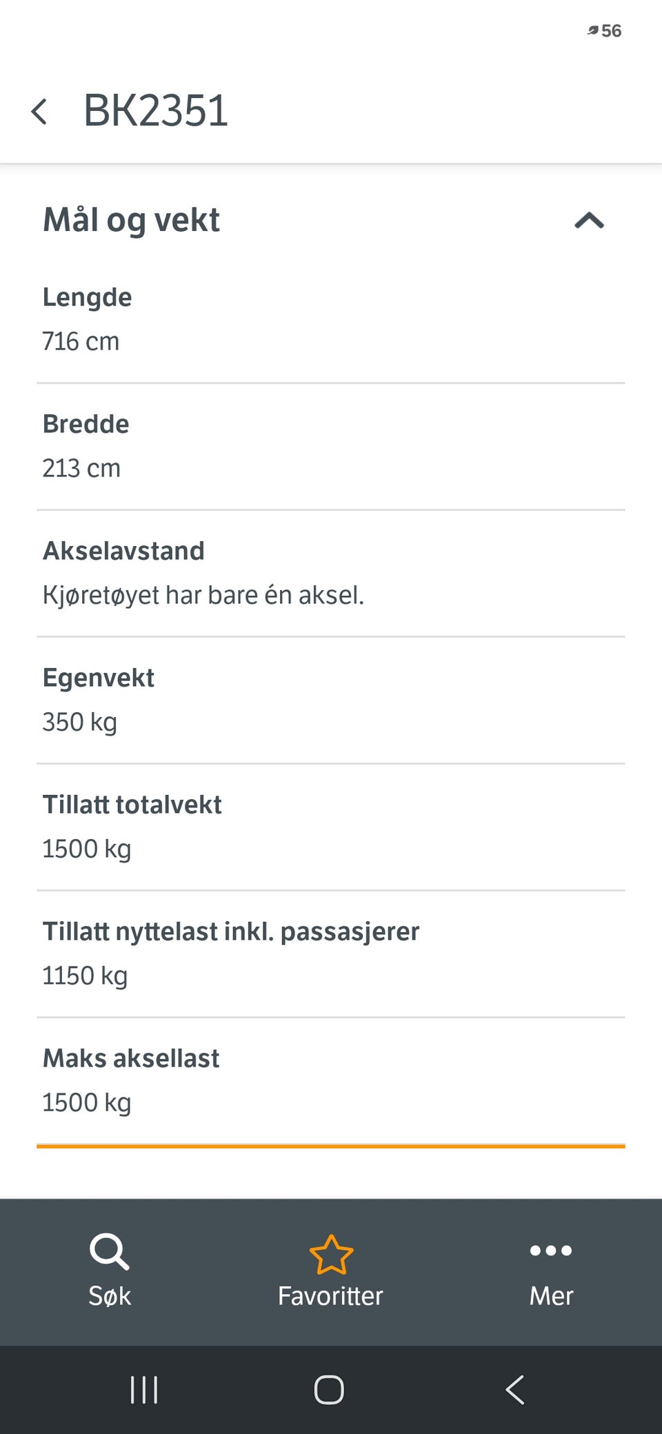Screen dimensions: 662x1434
Task: Select the Lengde 716 cm row
Action: tap(331, 319)
